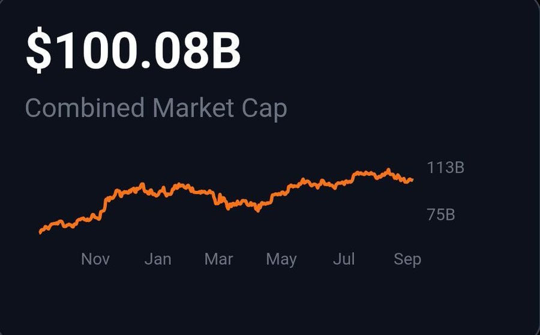Click the dollar sign in the headline value
The width and height of the screenshot is (540, 335).
[39, 50]
